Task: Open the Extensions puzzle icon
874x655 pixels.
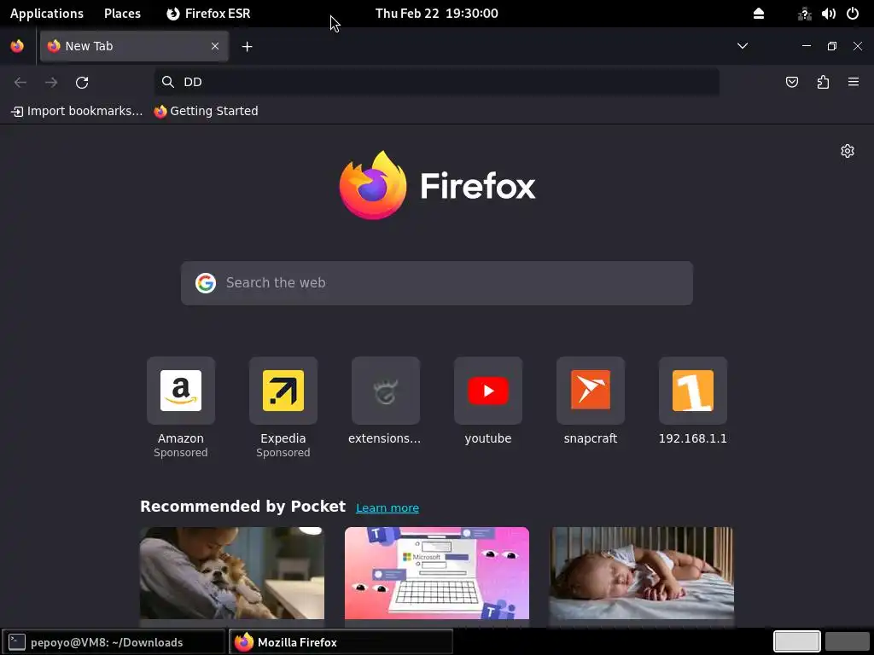Action: coord(823,83)
